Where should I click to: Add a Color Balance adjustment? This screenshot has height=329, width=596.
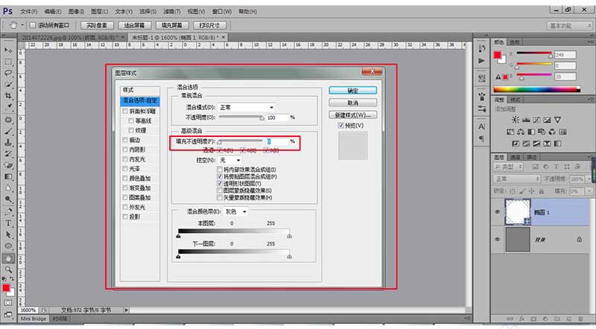(521, 132)
